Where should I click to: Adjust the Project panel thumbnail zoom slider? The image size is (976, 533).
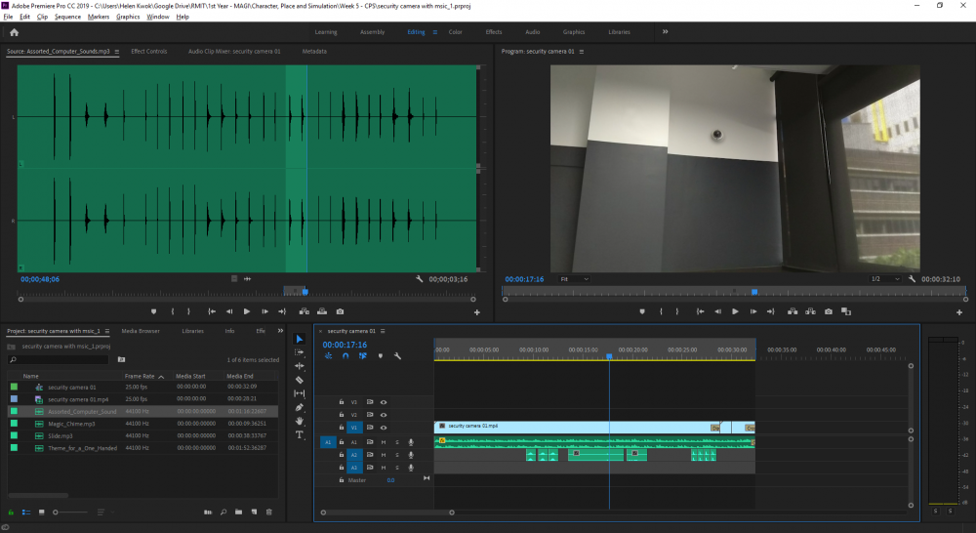coord(57,512)
